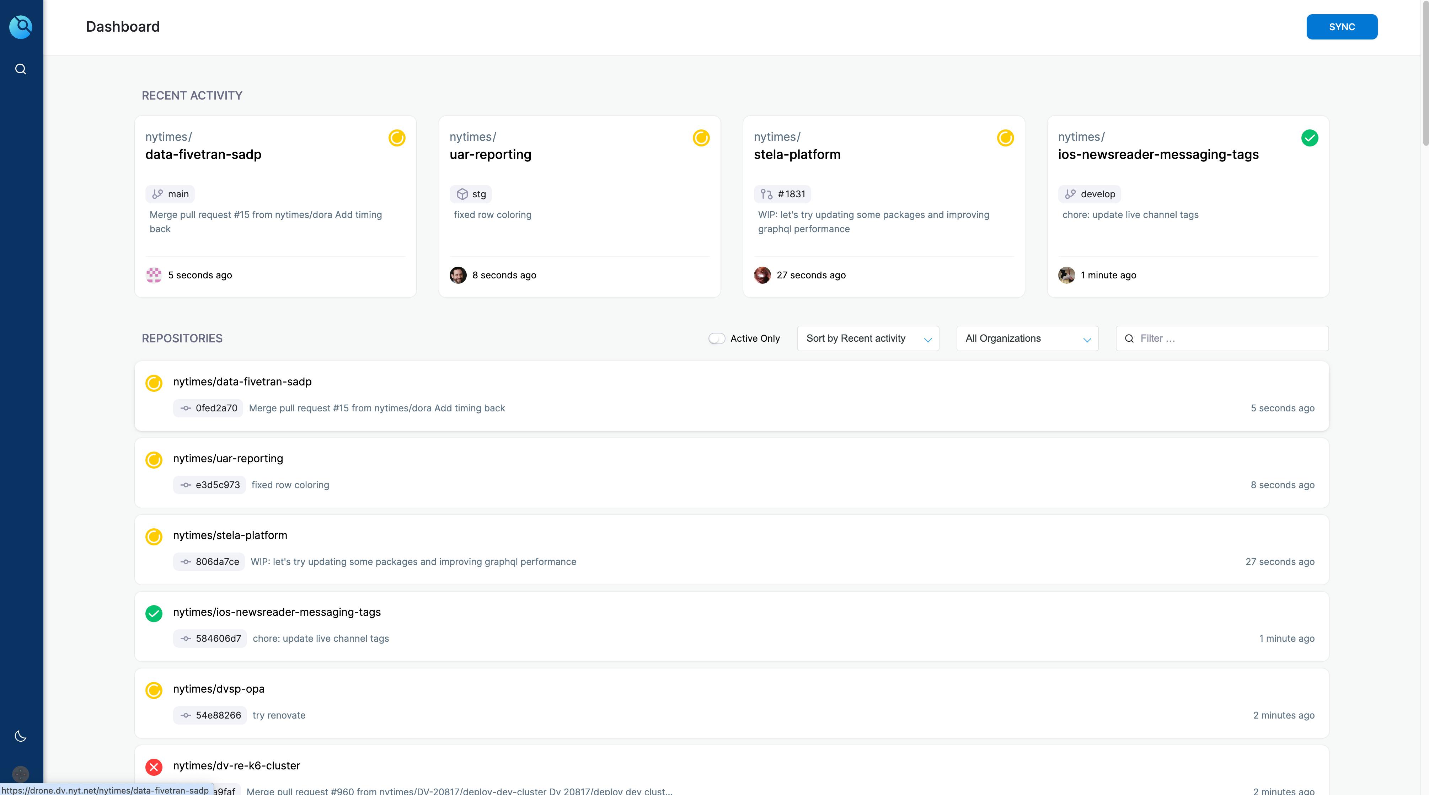
Task: Open Sort by Recent activity dropdown
Action: [x=868, y=338]
